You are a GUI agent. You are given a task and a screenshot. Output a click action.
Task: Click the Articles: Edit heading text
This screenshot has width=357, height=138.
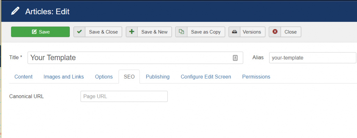pyautogui.click(x=47, y=11)
